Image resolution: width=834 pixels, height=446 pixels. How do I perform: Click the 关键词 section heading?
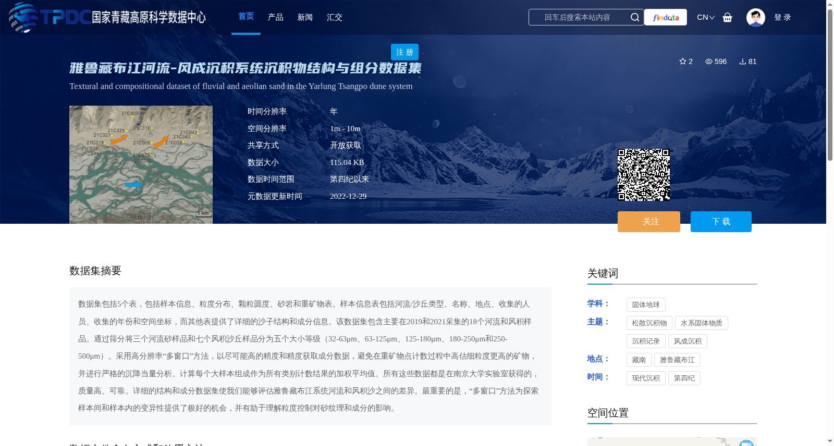pyautogui.click(x=603, y=273)
